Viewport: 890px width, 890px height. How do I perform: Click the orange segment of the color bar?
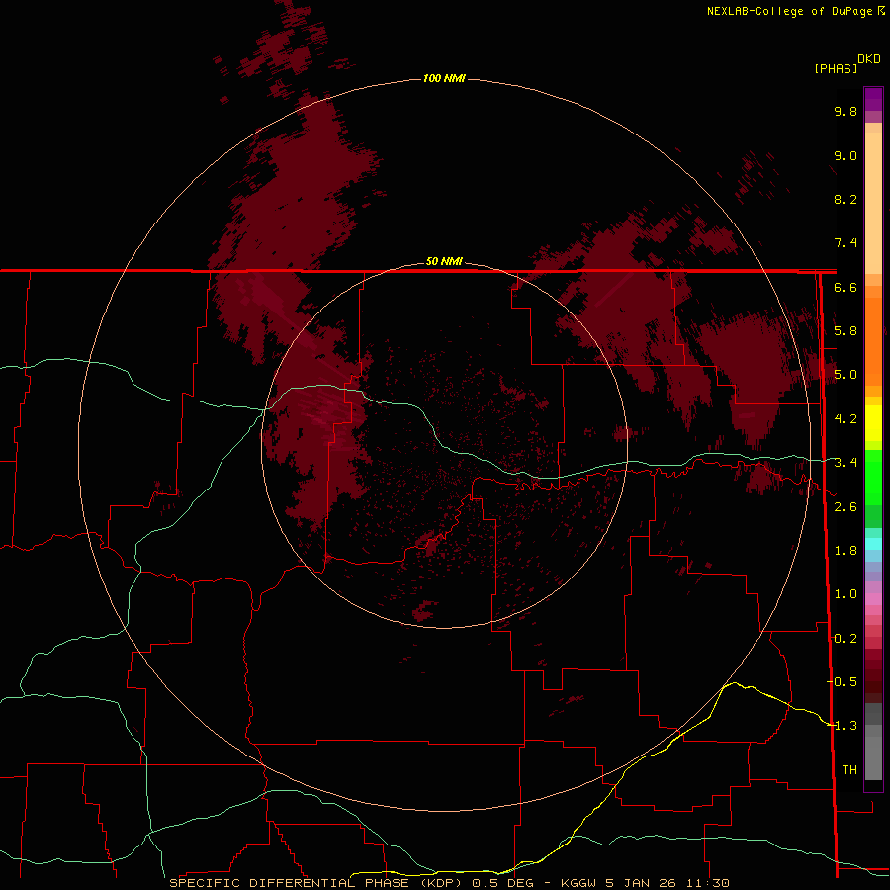[x=873, y=340]
